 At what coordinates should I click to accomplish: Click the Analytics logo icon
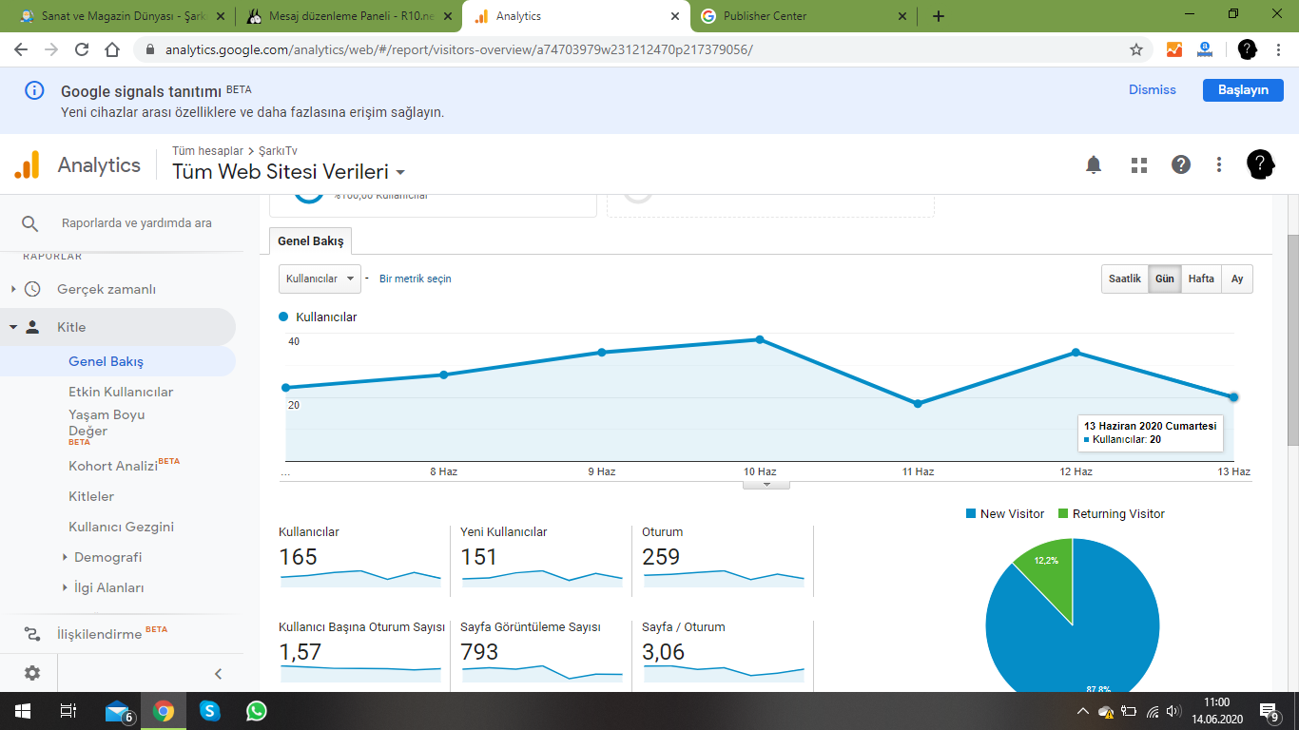point(27,164)
